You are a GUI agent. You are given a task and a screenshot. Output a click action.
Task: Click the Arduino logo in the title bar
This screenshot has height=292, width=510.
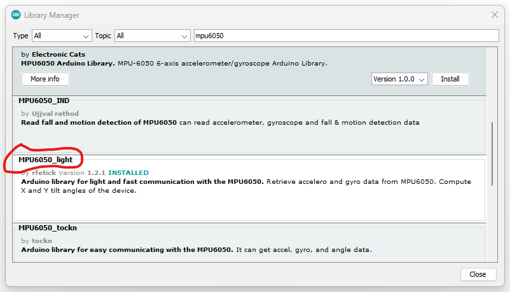16,14
